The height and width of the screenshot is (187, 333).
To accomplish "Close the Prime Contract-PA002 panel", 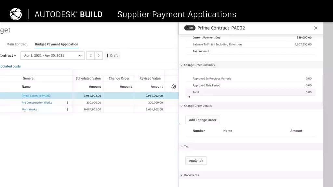I will tap(316, 28).
